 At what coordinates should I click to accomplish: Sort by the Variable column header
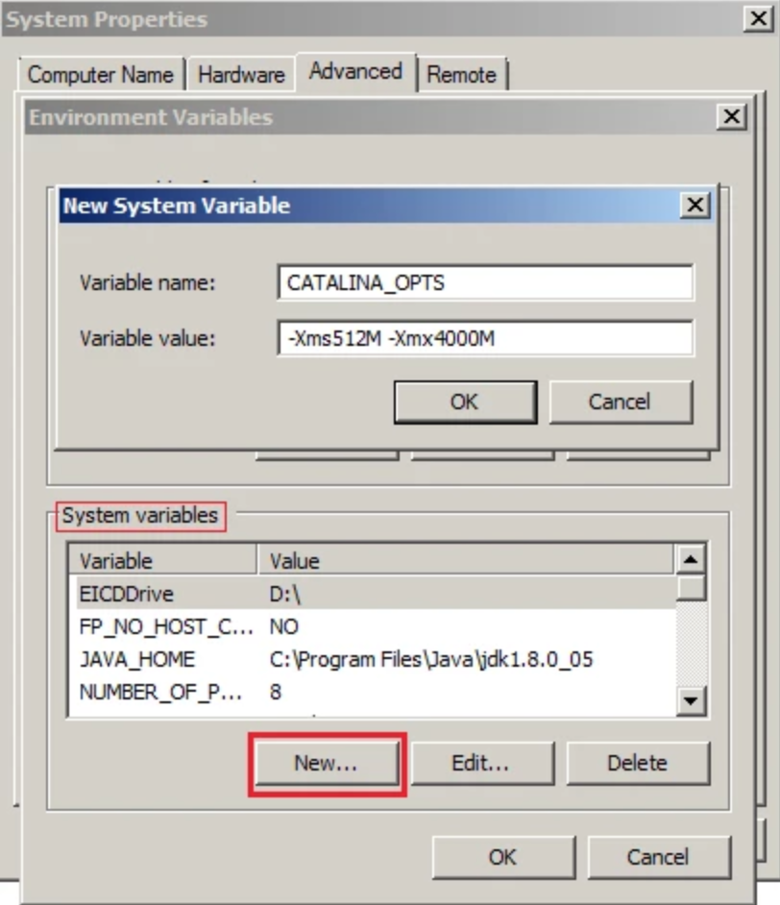(161, 560)
